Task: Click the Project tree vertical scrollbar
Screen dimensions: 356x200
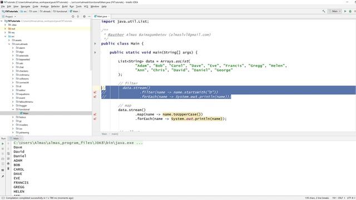Action: tap(91, 46)
